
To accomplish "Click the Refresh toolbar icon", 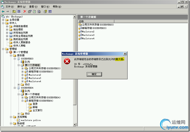I will tap(34, 12).
